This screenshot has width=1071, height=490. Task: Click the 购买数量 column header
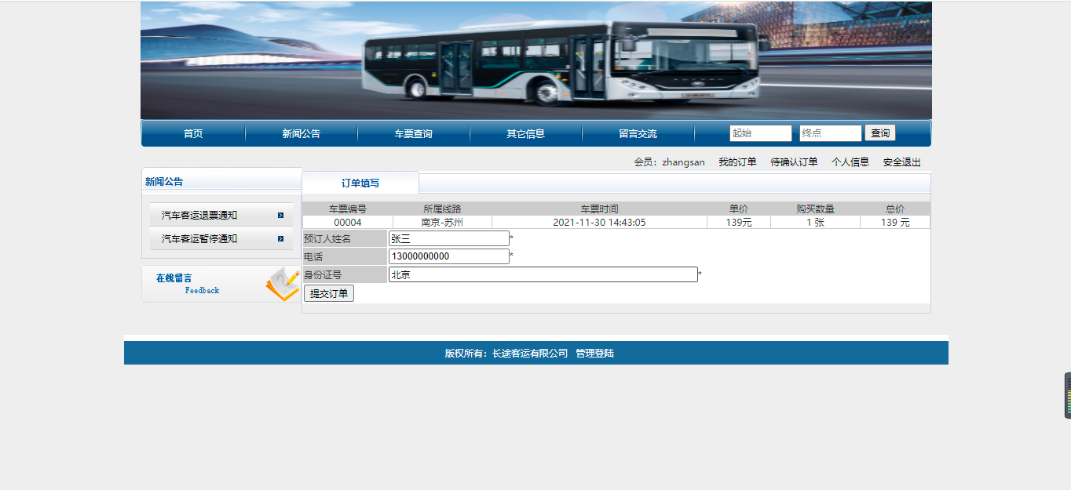[x=815, y=209]
